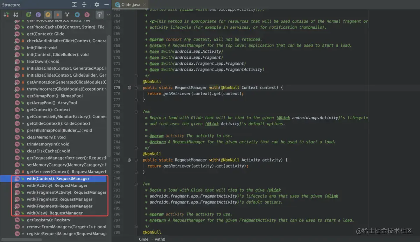
Task: Click method icon beside clearMemory(): void
Action: [x=17, y=137]
